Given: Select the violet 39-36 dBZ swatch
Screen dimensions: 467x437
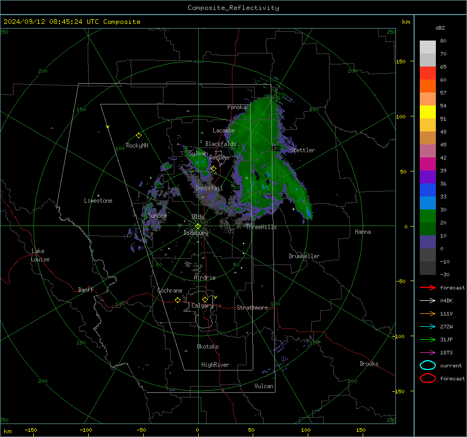Looking at the screenshot, I should pos(428,177).
